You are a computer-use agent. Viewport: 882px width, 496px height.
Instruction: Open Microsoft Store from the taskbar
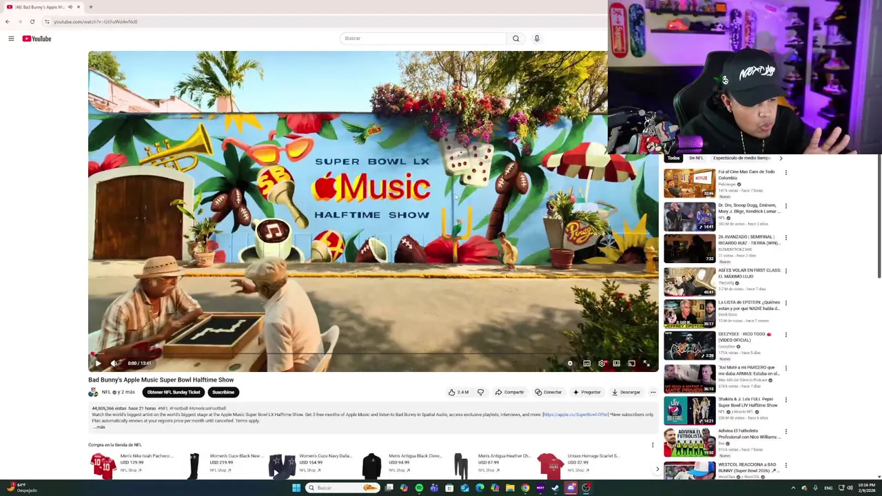449,488
